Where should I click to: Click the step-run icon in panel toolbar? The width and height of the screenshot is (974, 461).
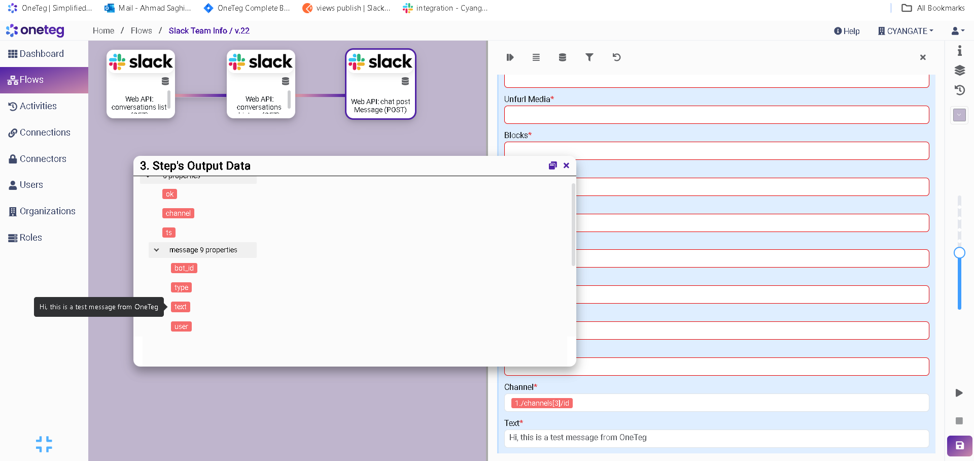click(510, 57)
